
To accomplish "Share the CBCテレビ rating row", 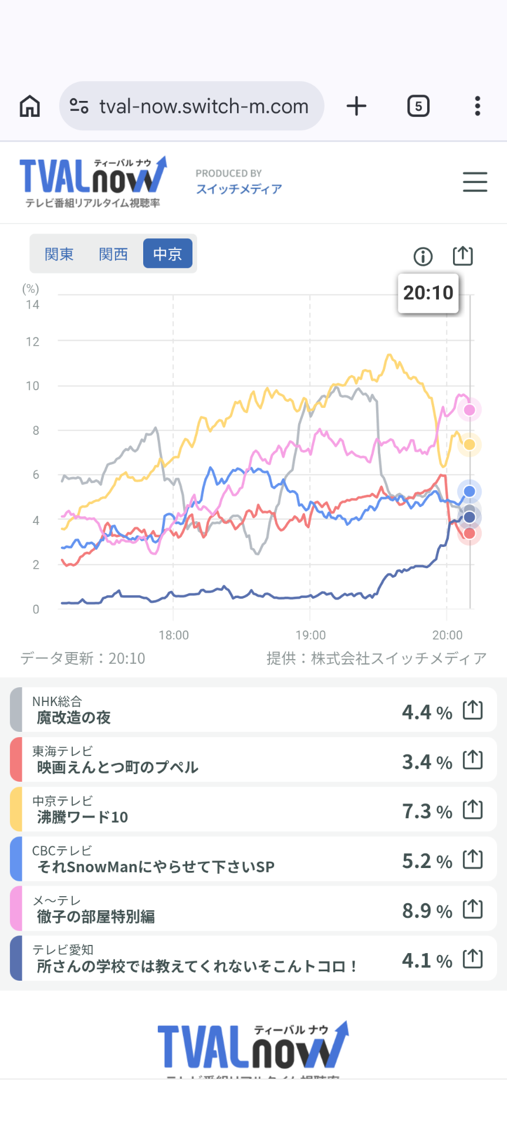I will click(x=472, y=860).
